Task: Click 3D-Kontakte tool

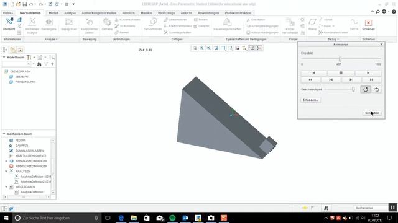Action: point(125,26)
